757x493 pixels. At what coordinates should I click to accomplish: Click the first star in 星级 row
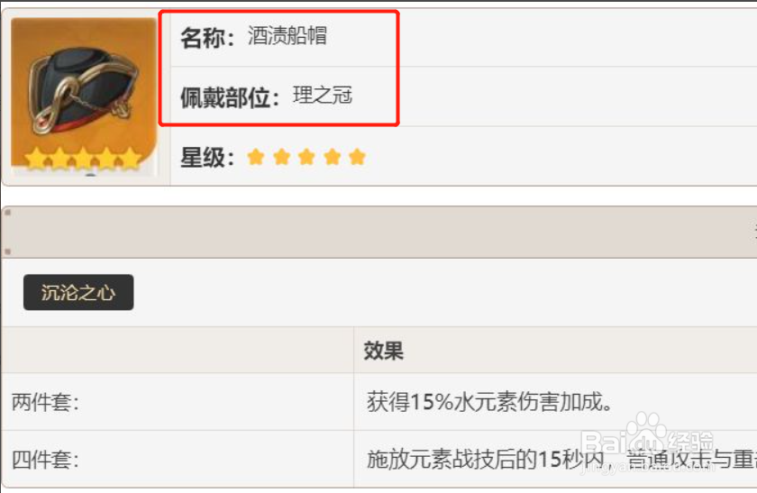coord(255,157)
